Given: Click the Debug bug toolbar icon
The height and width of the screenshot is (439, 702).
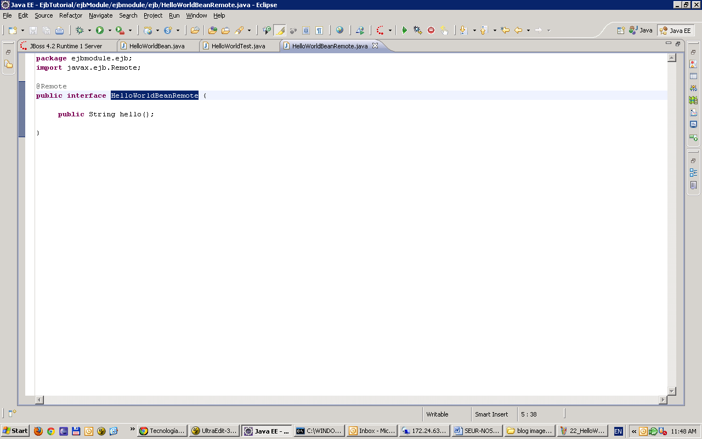Looking at the screenshot, I should click(80, 30).
